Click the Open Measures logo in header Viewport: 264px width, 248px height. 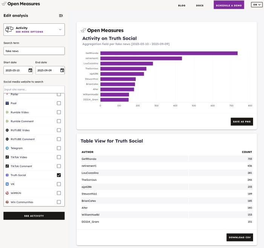pyautogui.click(x=21, y=4)
